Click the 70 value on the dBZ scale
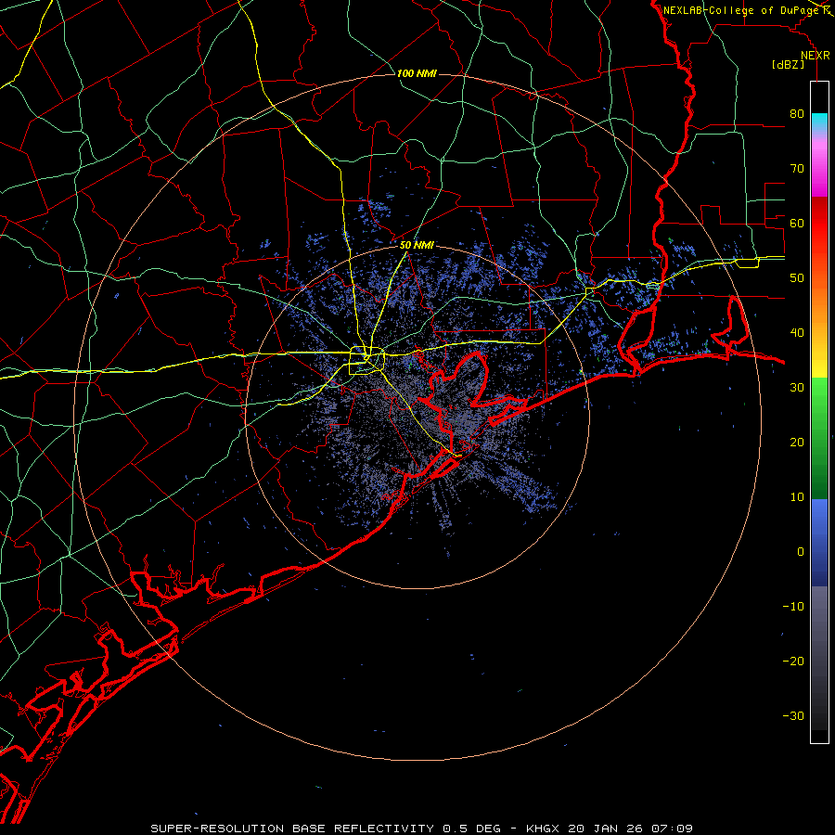 pyautogui.click(x=797, y=169)
